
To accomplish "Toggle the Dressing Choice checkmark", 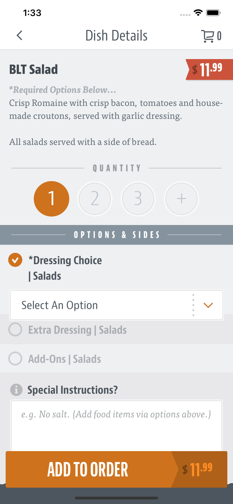I will [x=15, y=260].
